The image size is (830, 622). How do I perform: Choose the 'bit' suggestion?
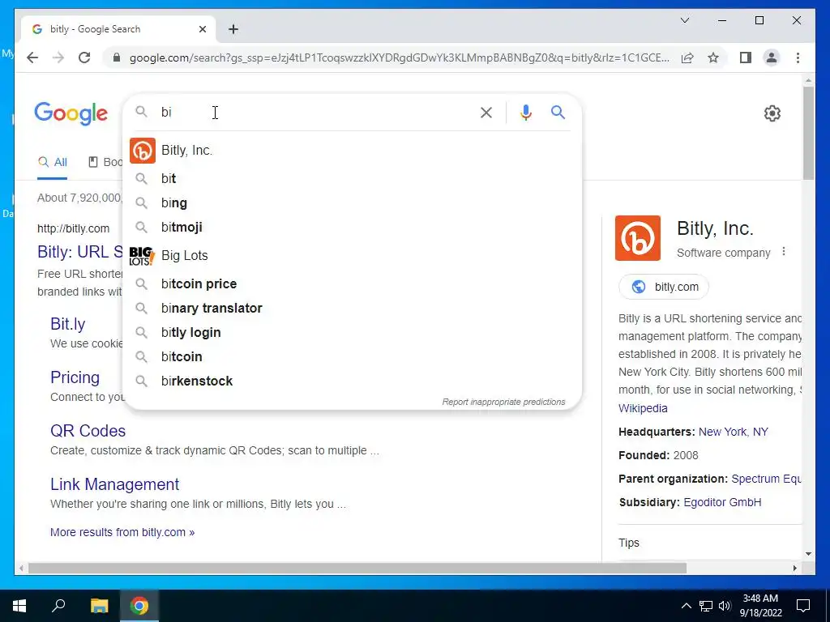353,179
